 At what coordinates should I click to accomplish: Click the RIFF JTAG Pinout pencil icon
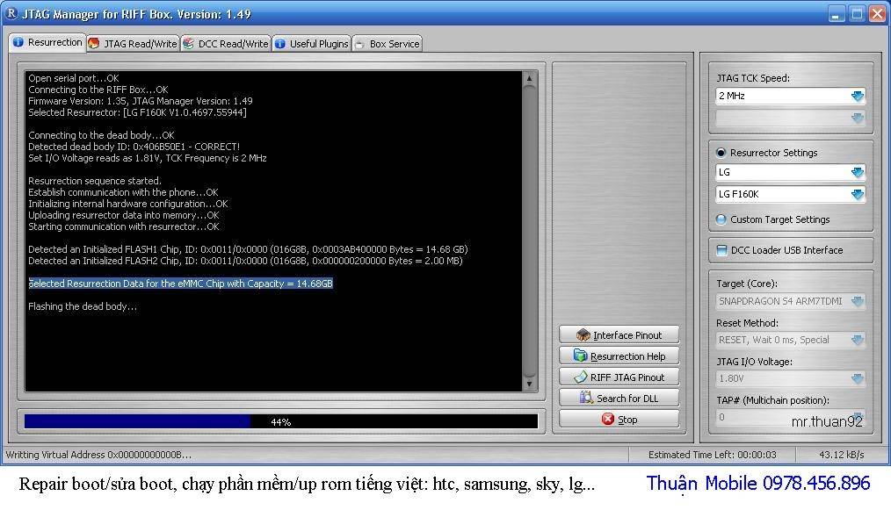pos(580,377)
